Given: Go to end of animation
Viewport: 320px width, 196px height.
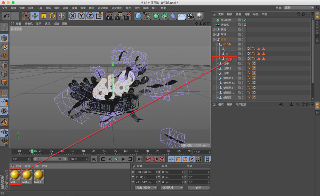Looking at the screenshot, I should tap(139, 159).
